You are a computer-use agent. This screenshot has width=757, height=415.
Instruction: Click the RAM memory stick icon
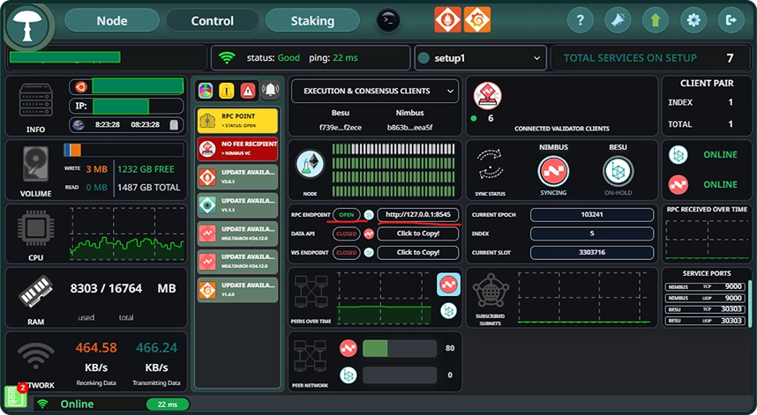(35, 291)
